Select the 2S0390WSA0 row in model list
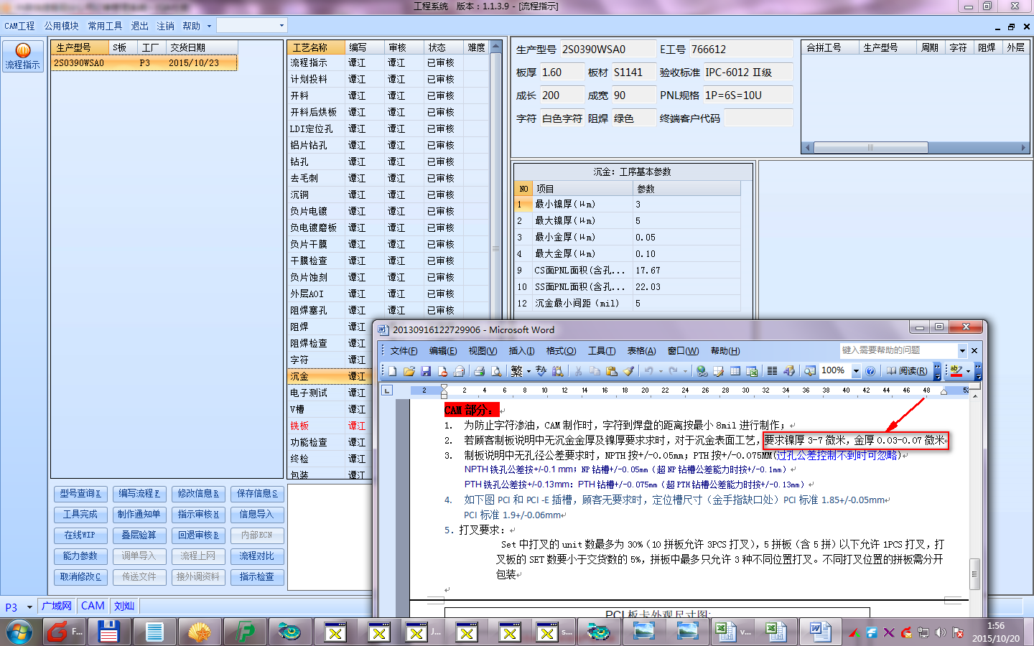 tap(144, 63)
